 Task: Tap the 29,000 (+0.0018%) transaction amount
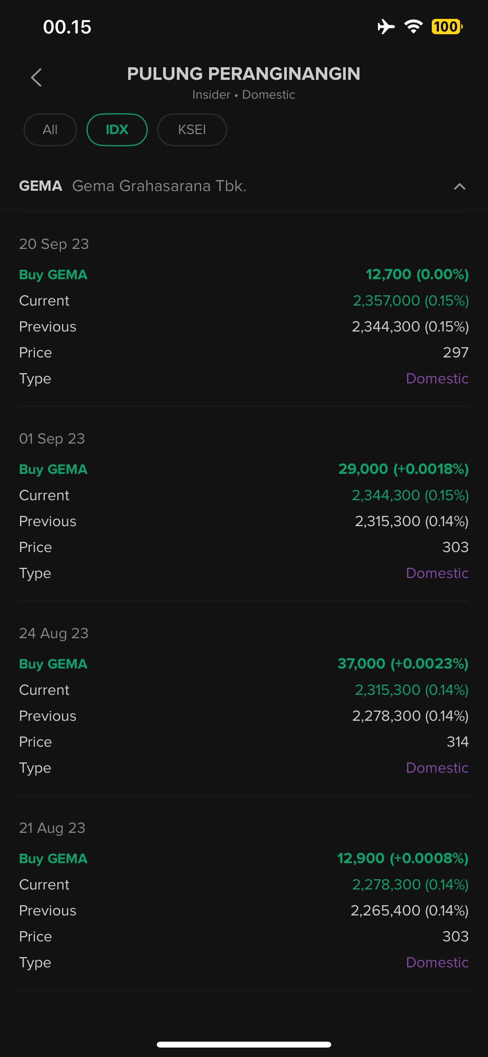click(x=403, y=469)
